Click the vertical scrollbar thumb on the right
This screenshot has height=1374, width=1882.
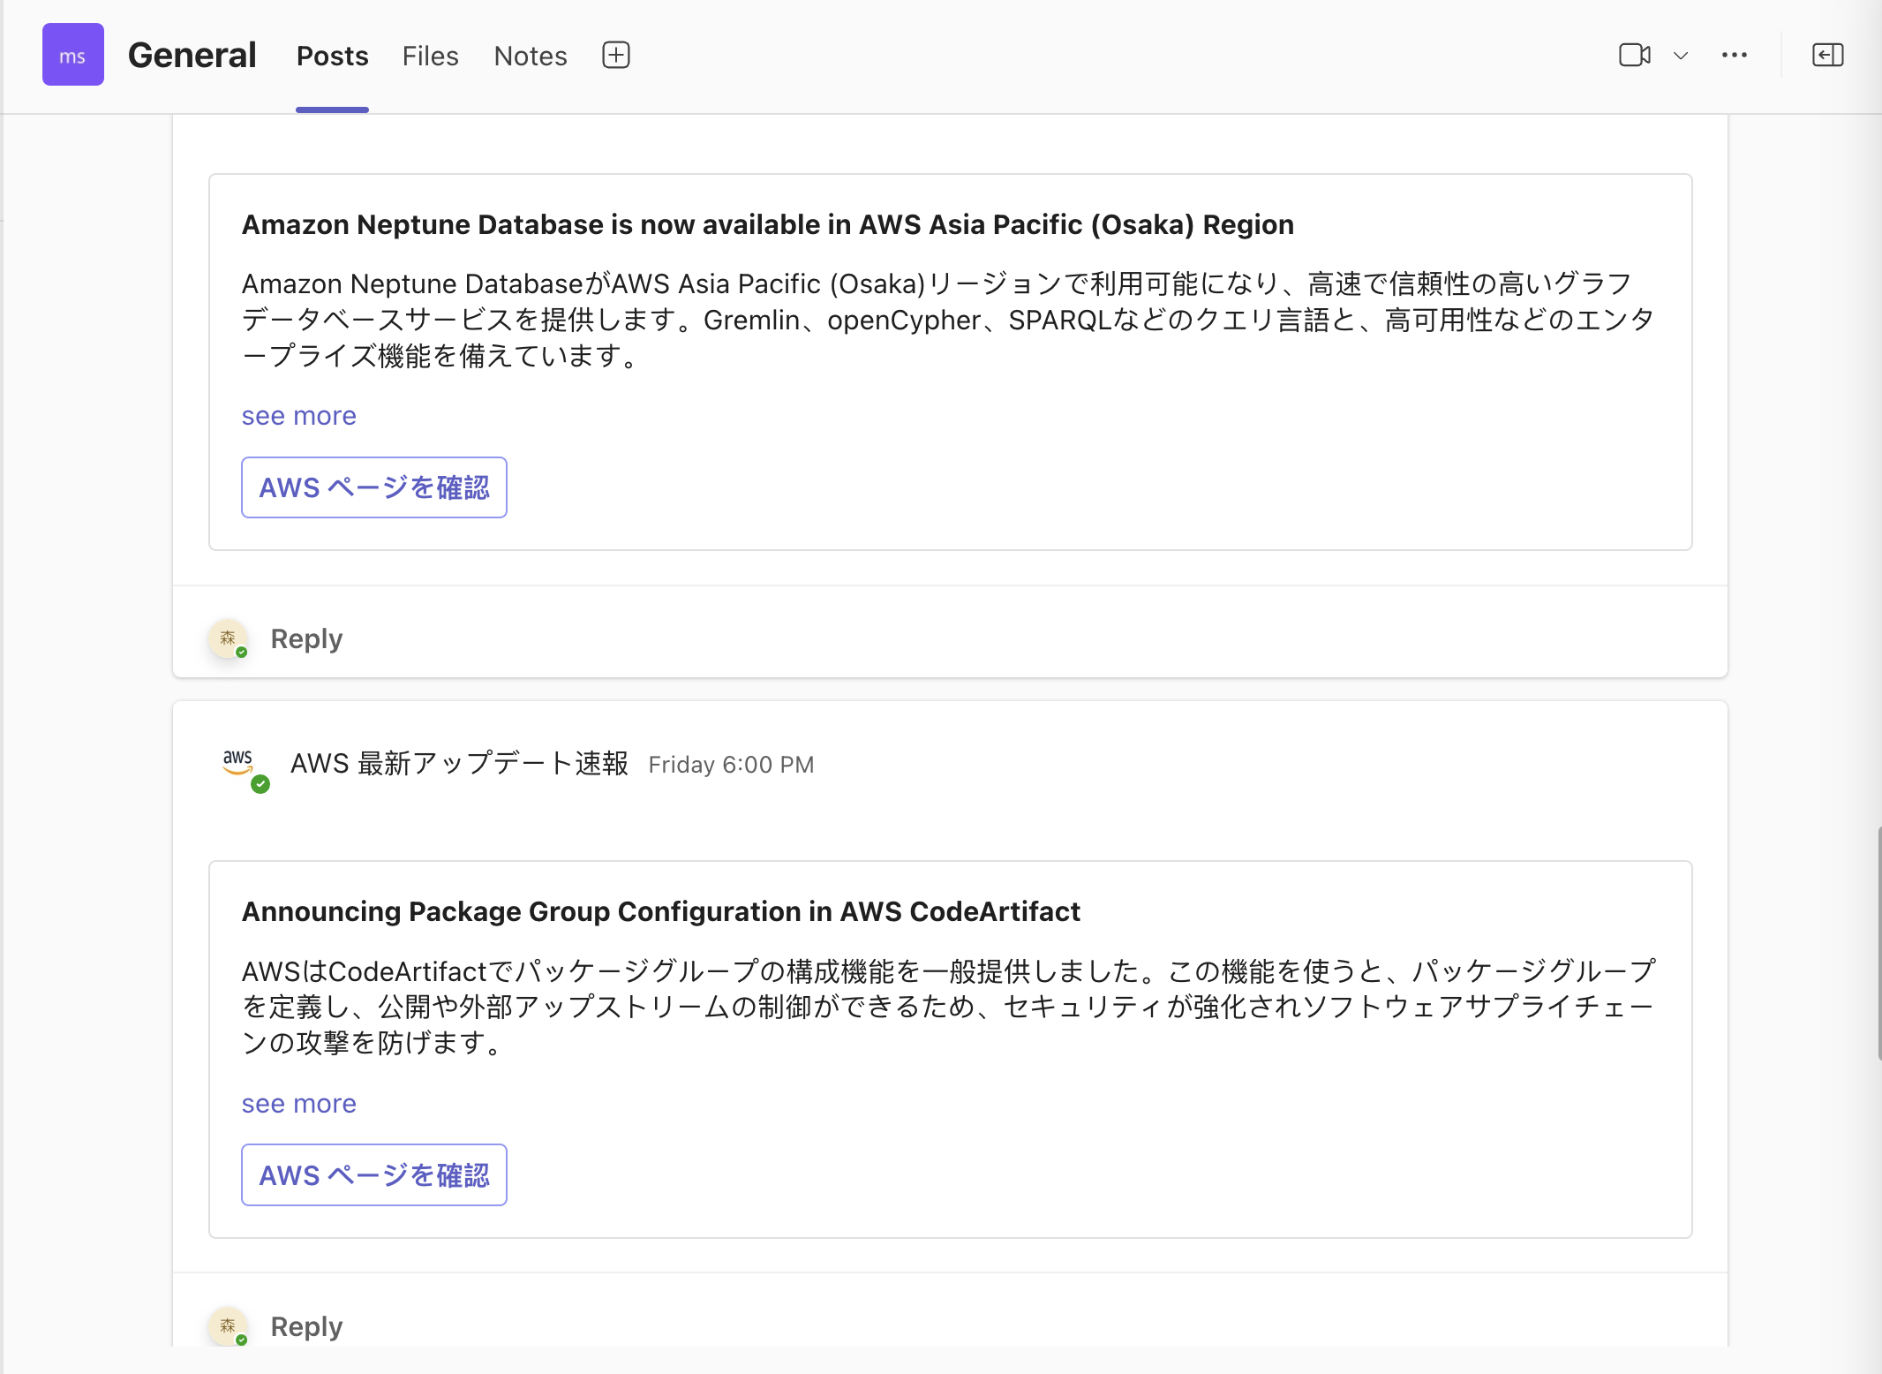(1878, 943)
